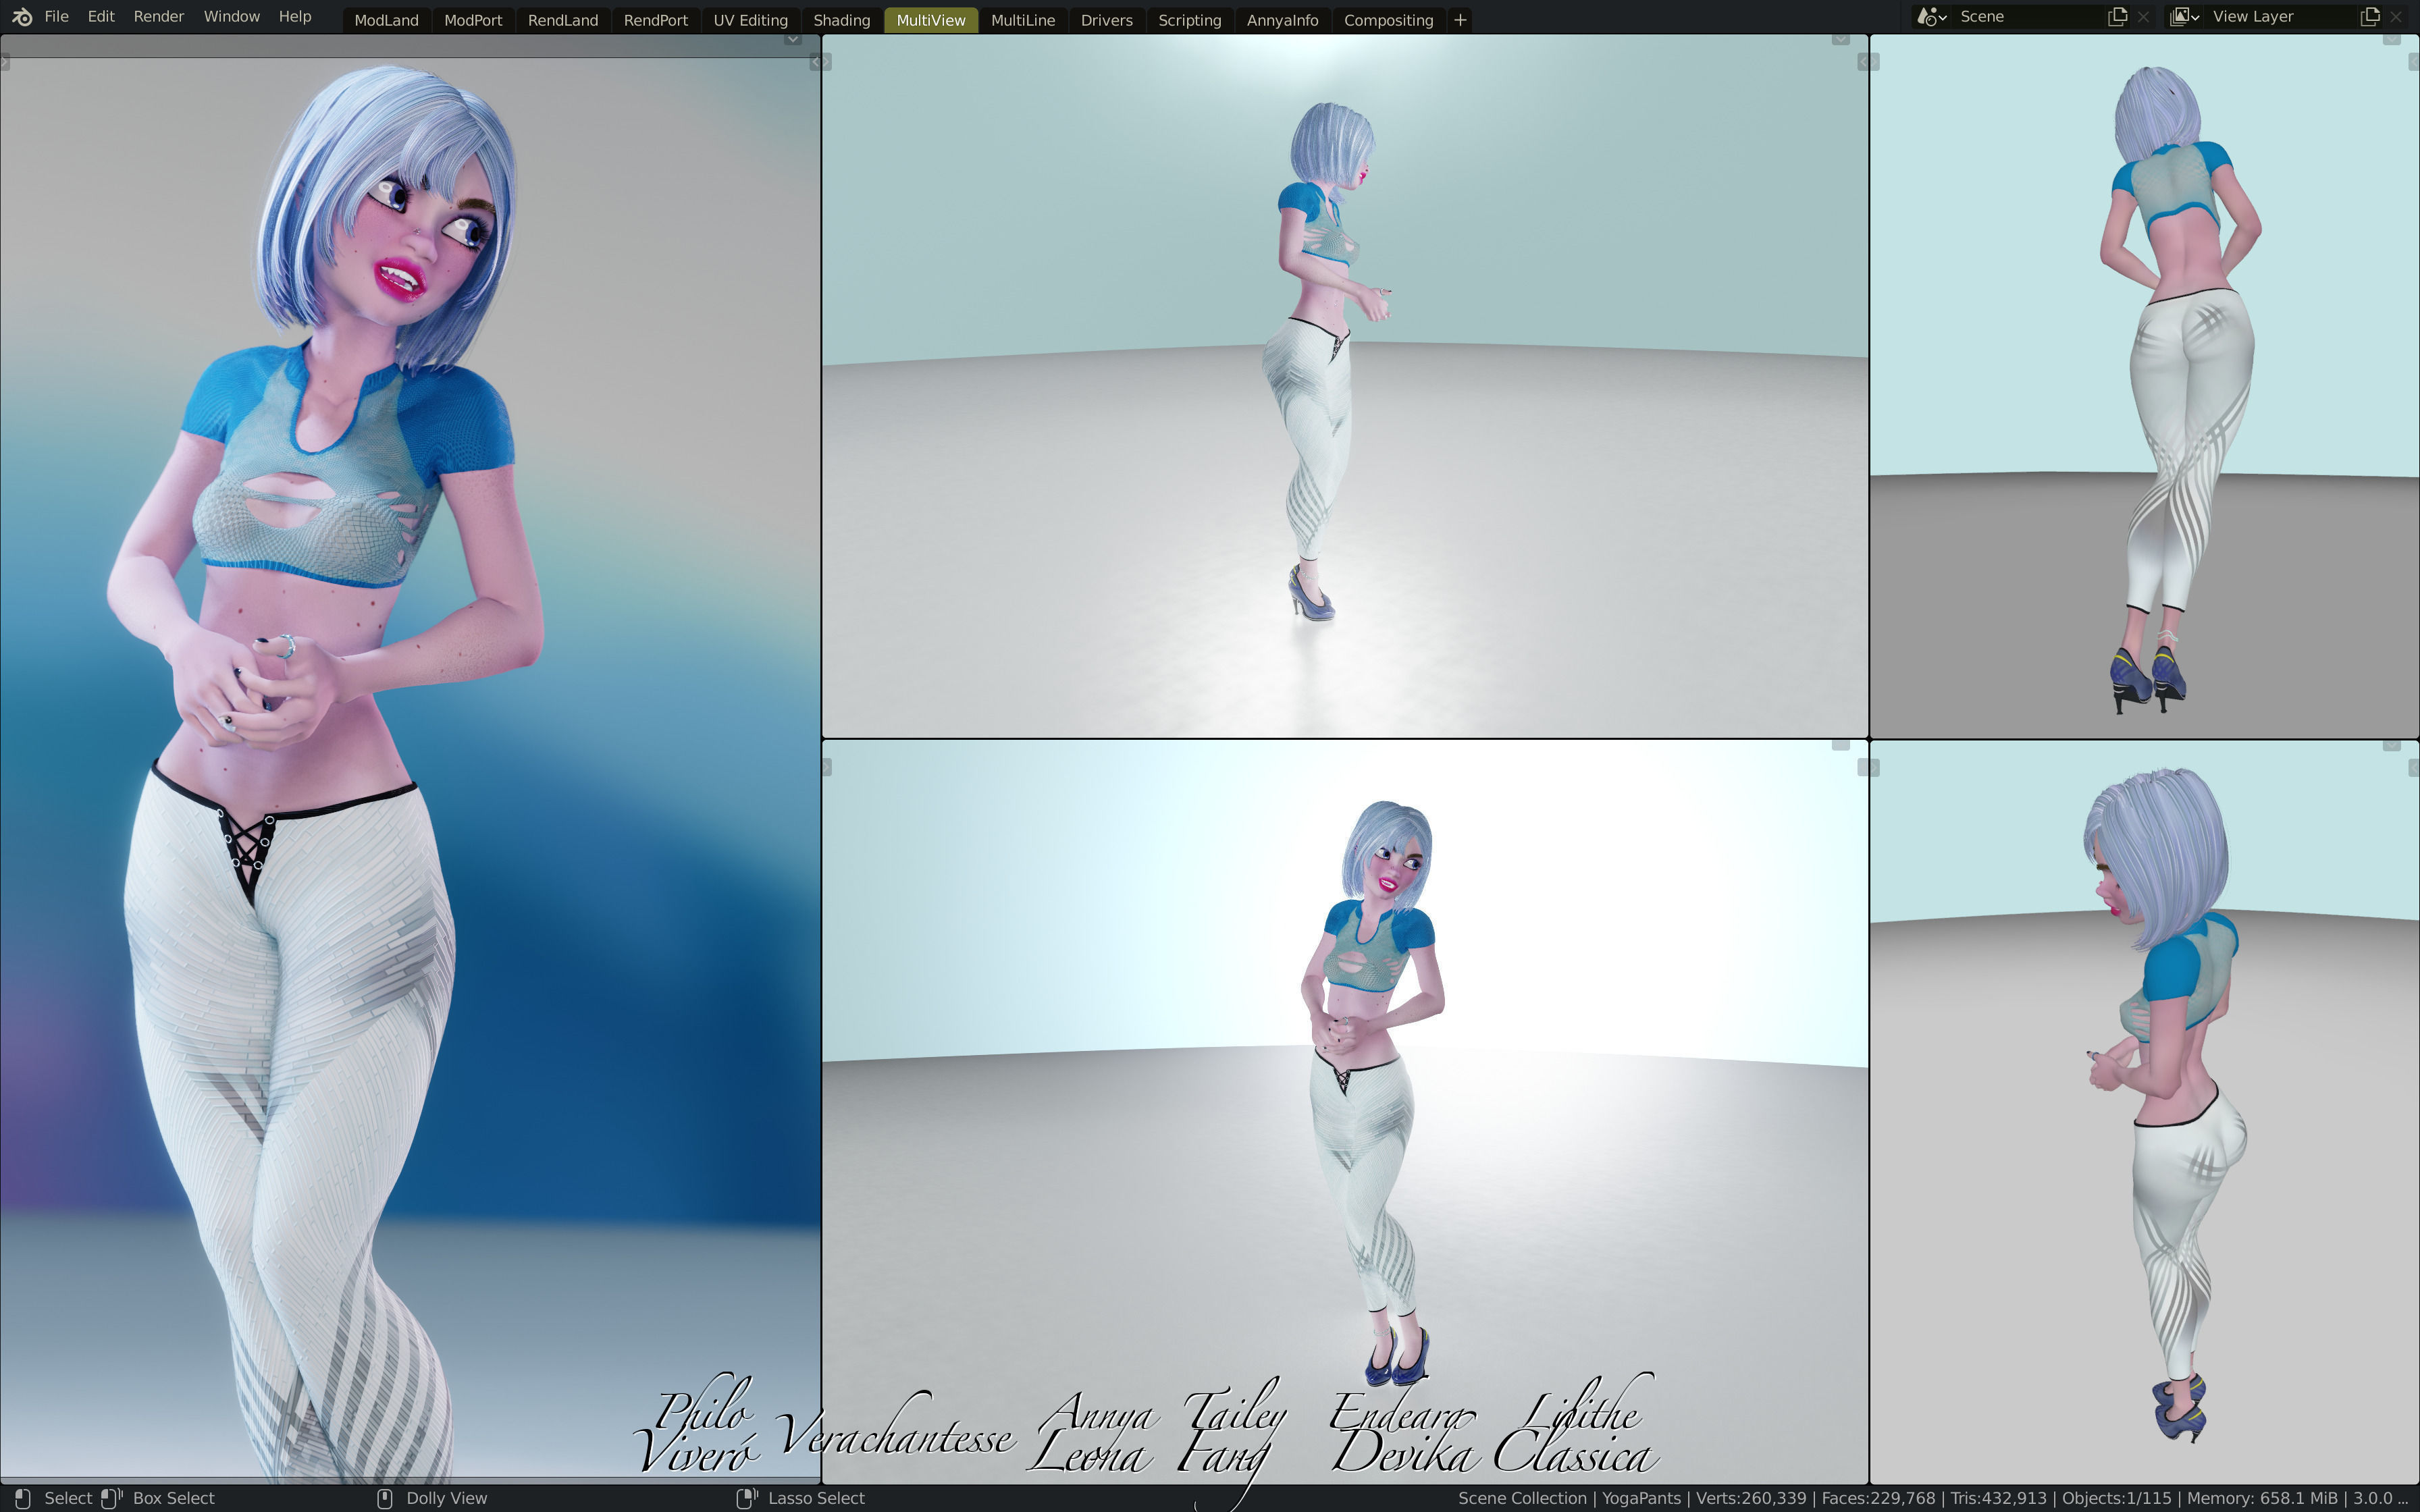Switch to the Scripting workspace tab

(1190, 20)
